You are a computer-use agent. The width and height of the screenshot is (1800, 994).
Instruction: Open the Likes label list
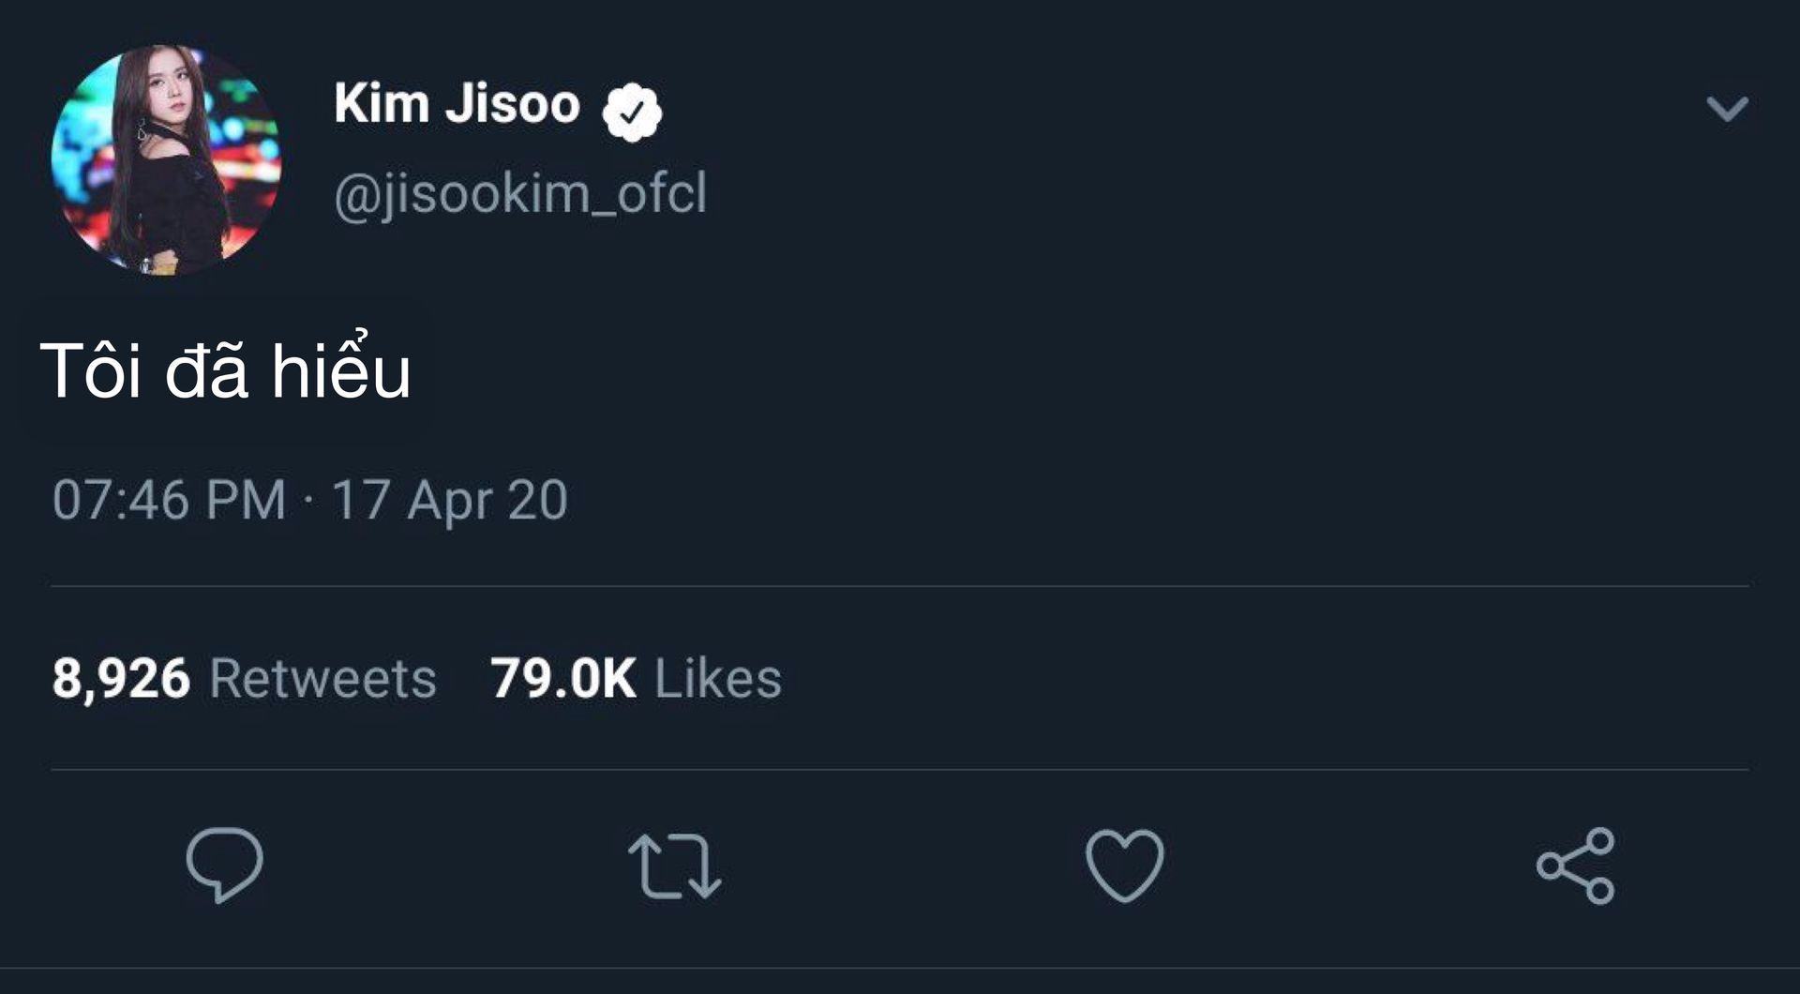click(x=718, y=678)
